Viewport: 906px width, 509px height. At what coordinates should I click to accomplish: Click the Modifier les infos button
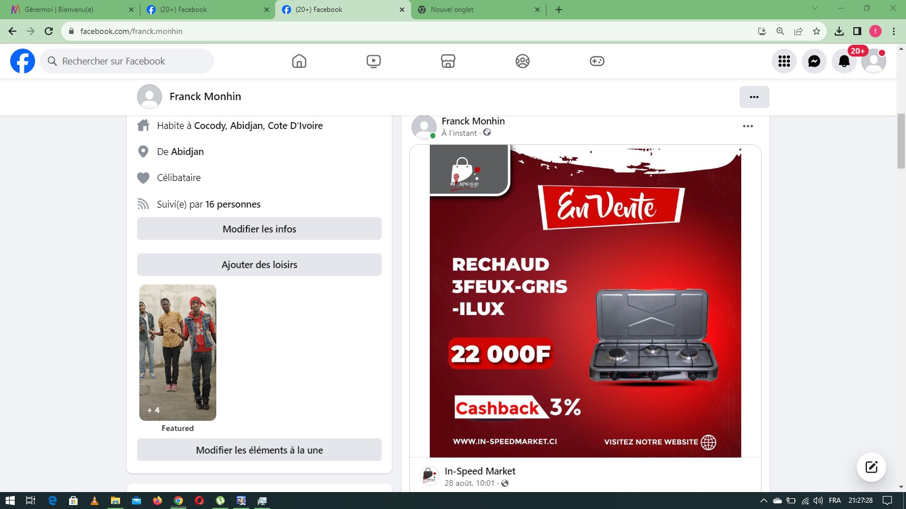pos(259,229)
